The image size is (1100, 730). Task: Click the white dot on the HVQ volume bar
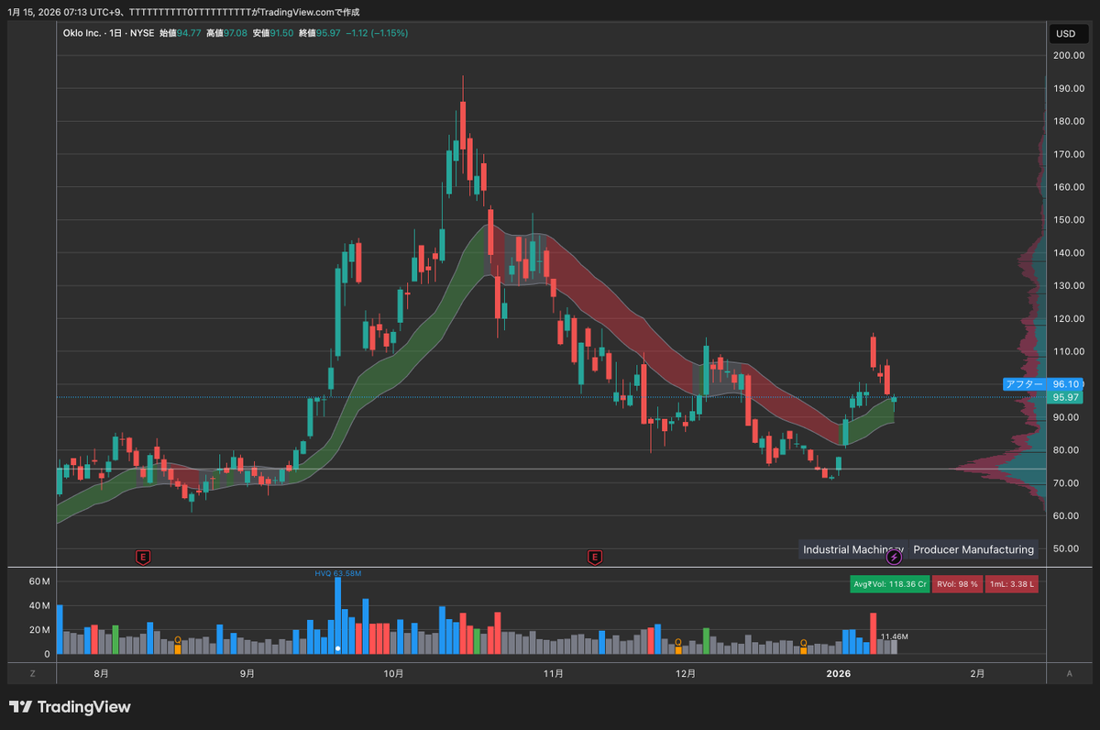(338, 648)
